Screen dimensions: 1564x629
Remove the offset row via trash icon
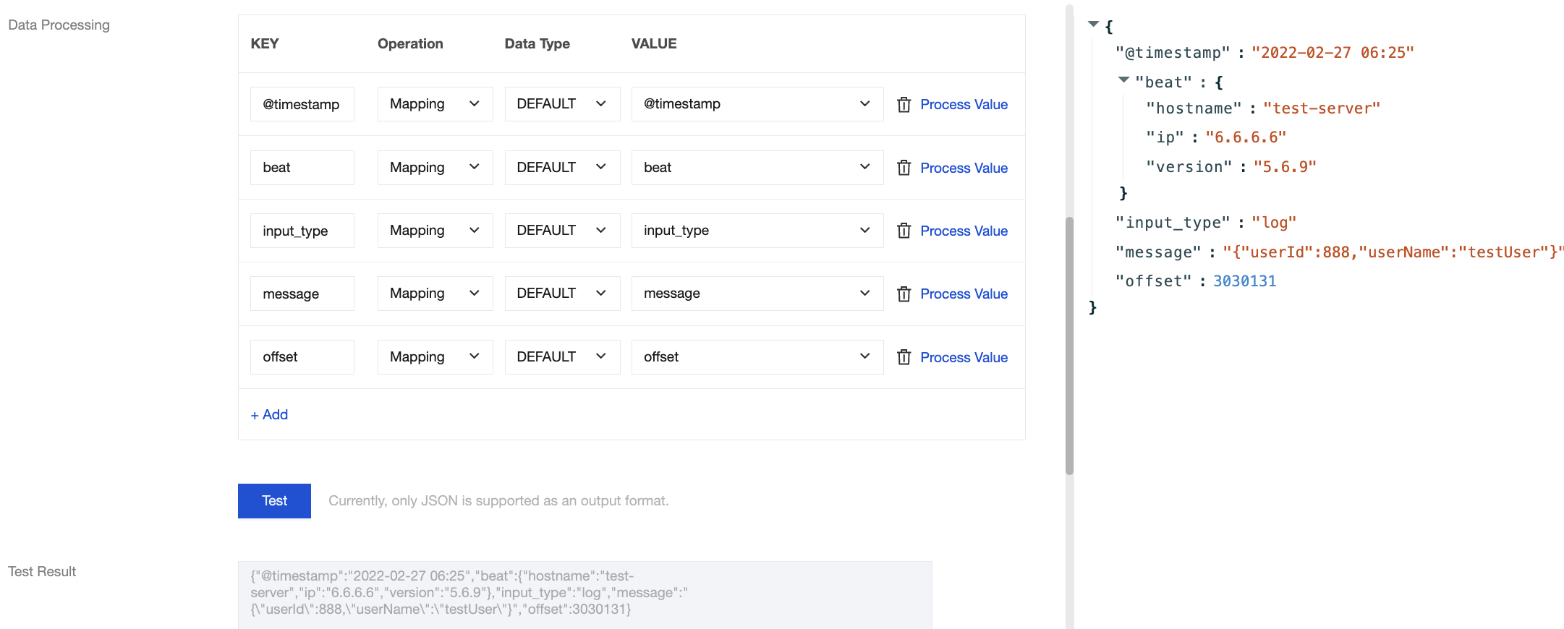point(904,357)
